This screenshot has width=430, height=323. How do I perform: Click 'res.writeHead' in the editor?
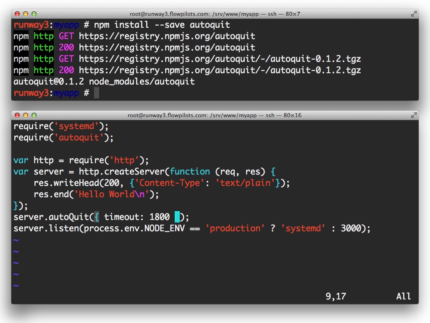pyautogui.click(x=66, y=183)
